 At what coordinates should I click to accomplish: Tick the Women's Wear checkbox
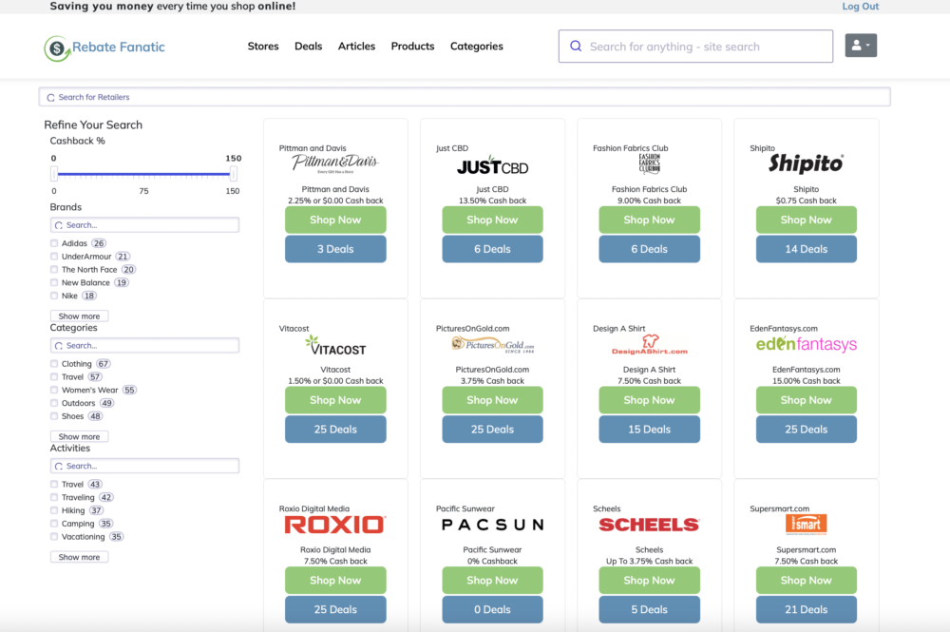54,390
